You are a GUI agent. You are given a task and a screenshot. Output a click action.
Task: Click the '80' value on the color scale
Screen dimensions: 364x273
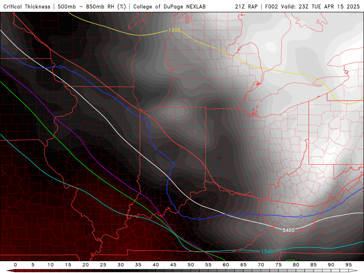(296, 265)
